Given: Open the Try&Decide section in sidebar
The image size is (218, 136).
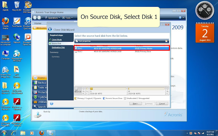Looking at the screenshot, I should [x=40, y=97].
